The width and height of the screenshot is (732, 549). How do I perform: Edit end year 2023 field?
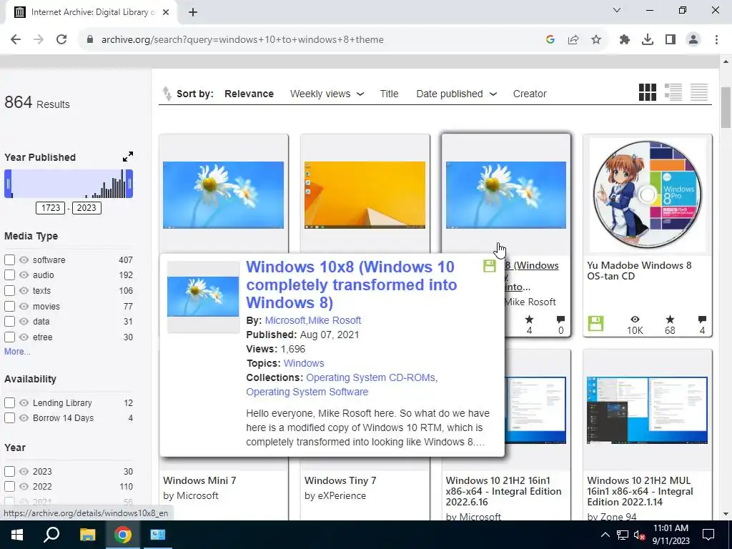(x=86, y=208)
